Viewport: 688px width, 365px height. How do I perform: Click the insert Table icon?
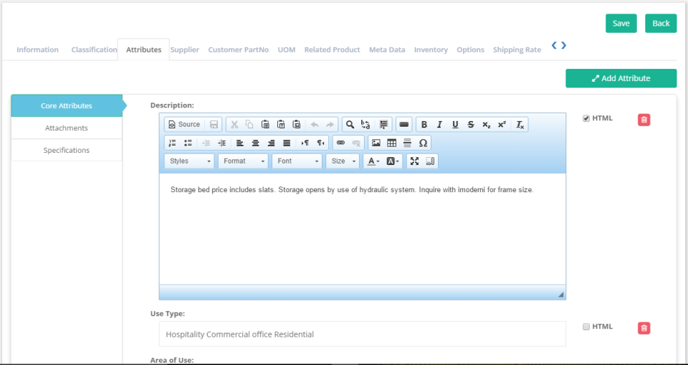[391, 143]
